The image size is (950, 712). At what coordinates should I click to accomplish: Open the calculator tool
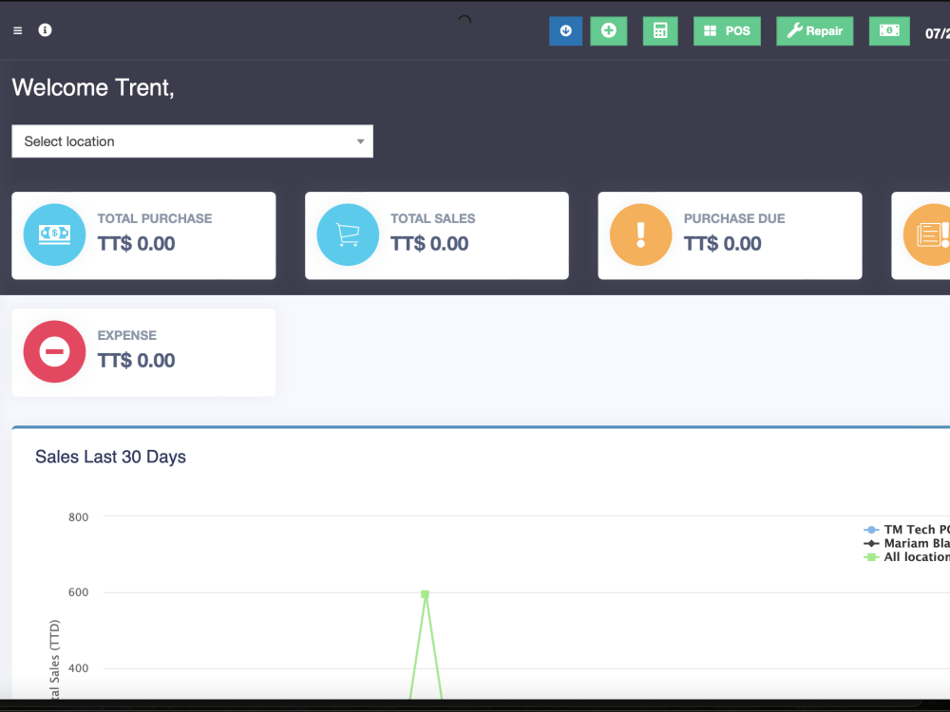[x=660, y=31]
